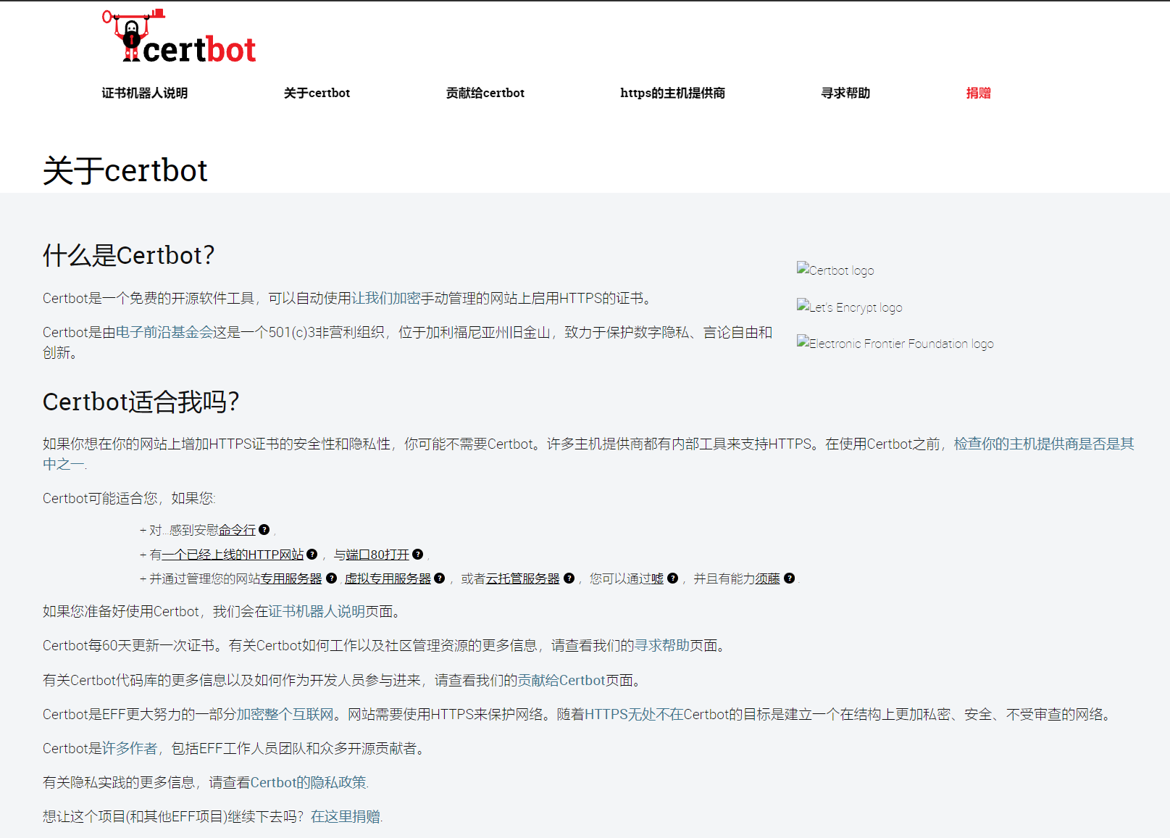
Task: Open the red 捐赠 navigation item
Action: [978, 93]
